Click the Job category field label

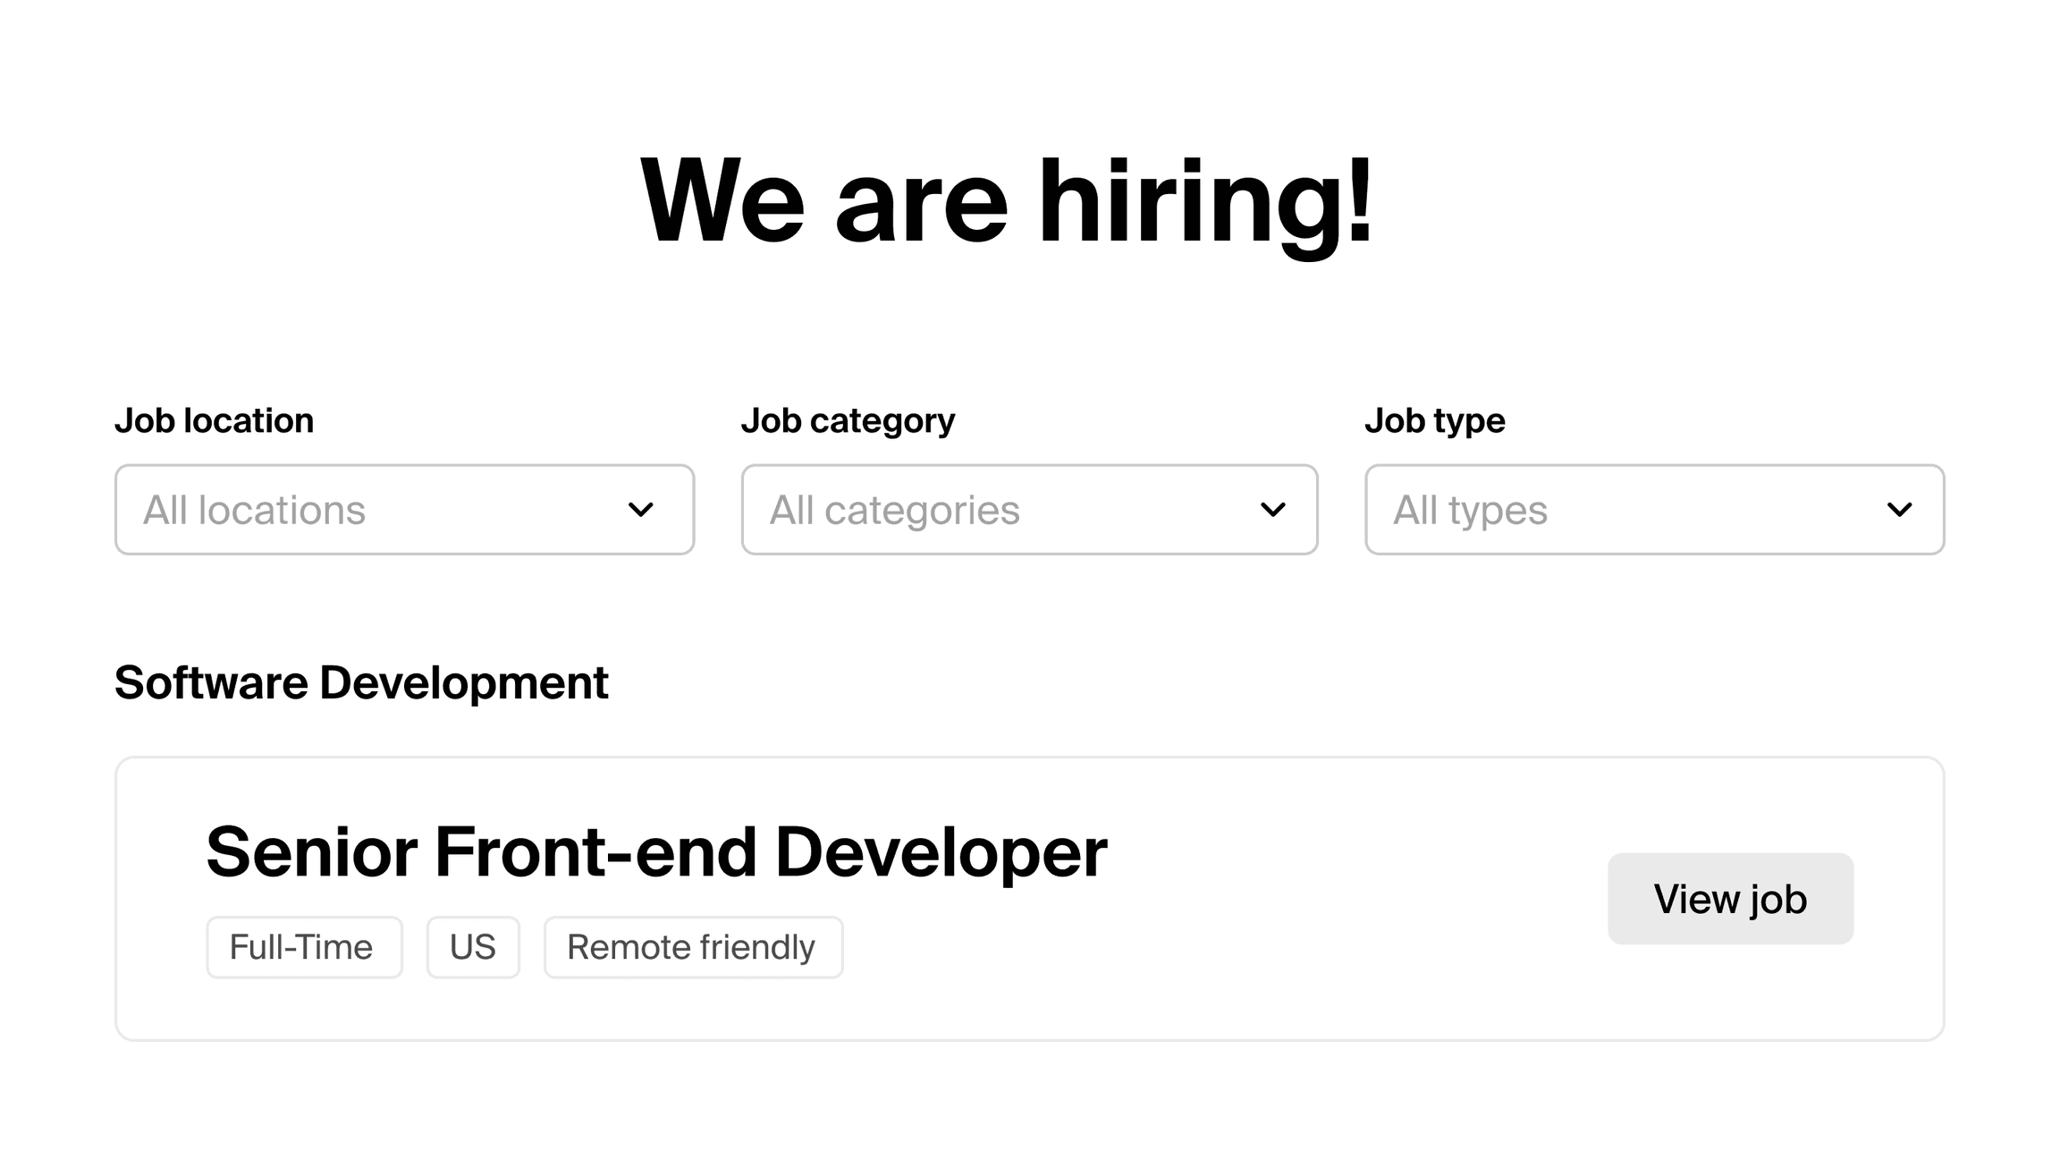pyautogui.click(x=848, y=419)
